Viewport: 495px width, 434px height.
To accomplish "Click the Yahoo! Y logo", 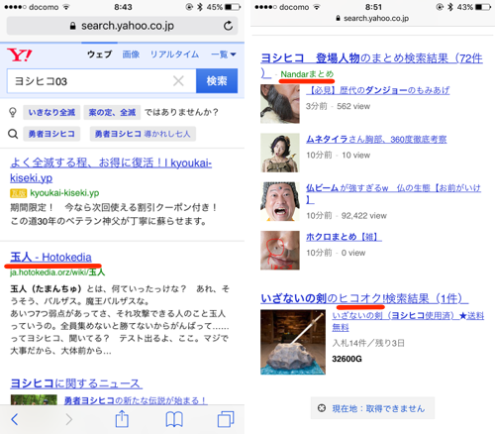I will 20,54.
